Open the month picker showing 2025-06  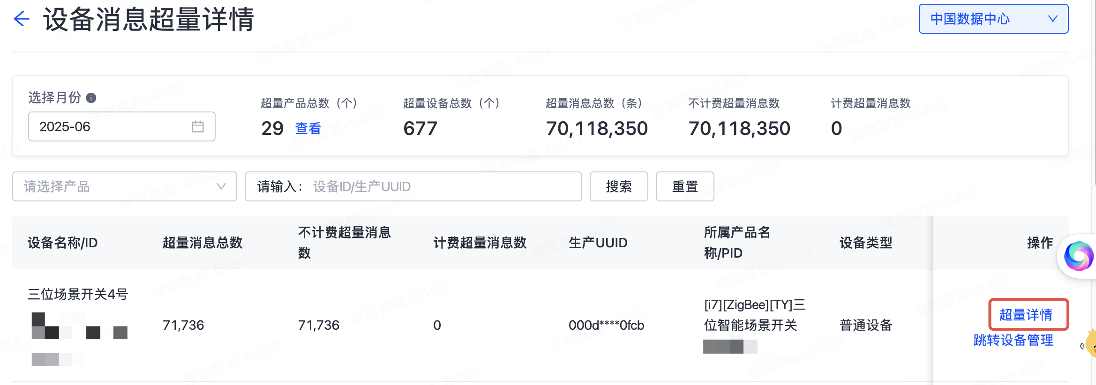click(122, 126)
